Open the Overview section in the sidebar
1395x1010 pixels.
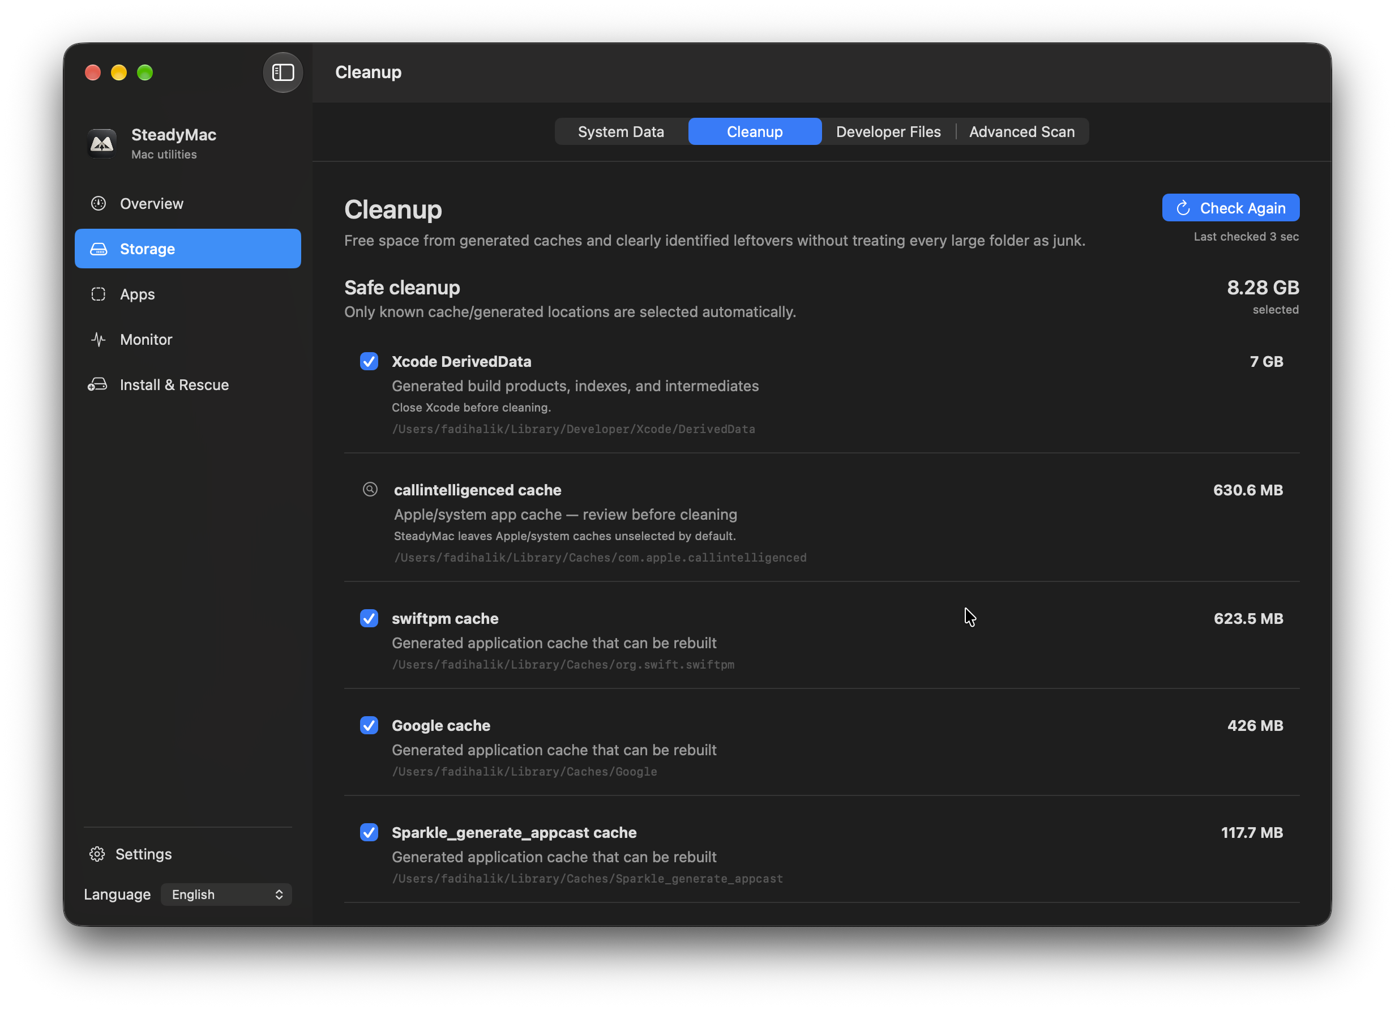pos(187,204)
